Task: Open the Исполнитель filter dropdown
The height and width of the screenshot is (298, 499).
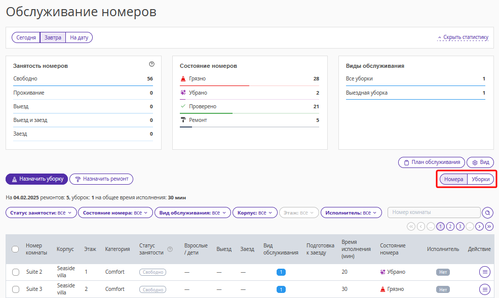Action: click(351, 213)
